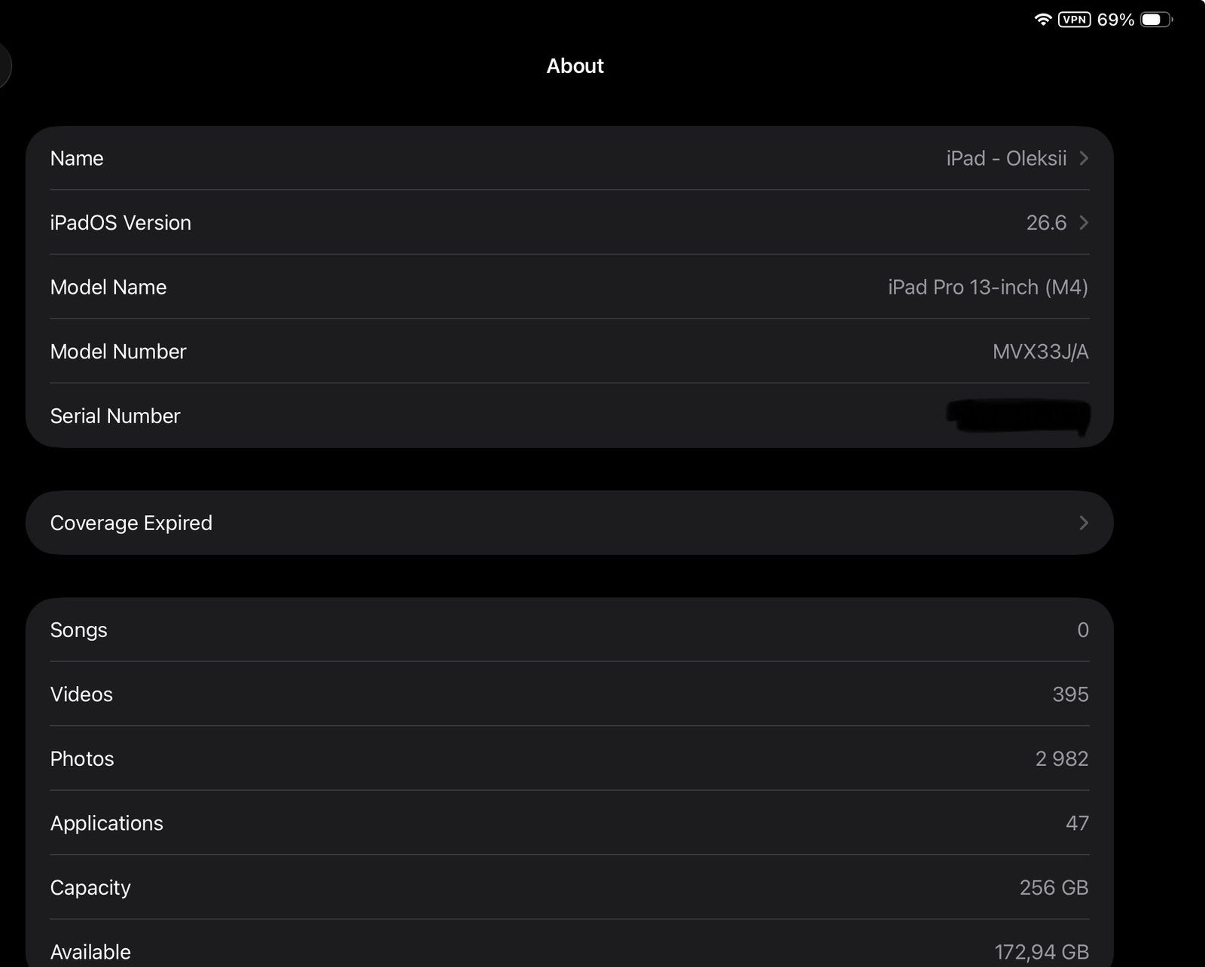Tap the battery icon in status bar
The height and width of the screenshot is (967, 1205).
1157,20
